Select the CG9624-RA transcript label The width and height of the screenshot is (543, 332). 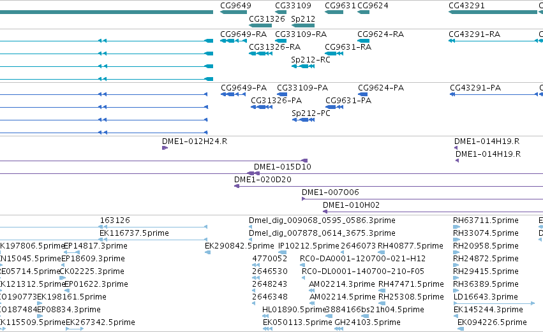380,34
